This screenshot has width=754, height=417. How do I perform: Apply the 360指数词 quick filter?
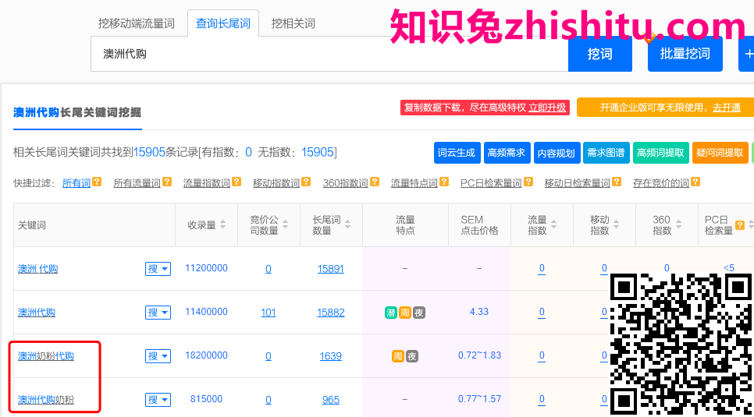pos(345,183)
